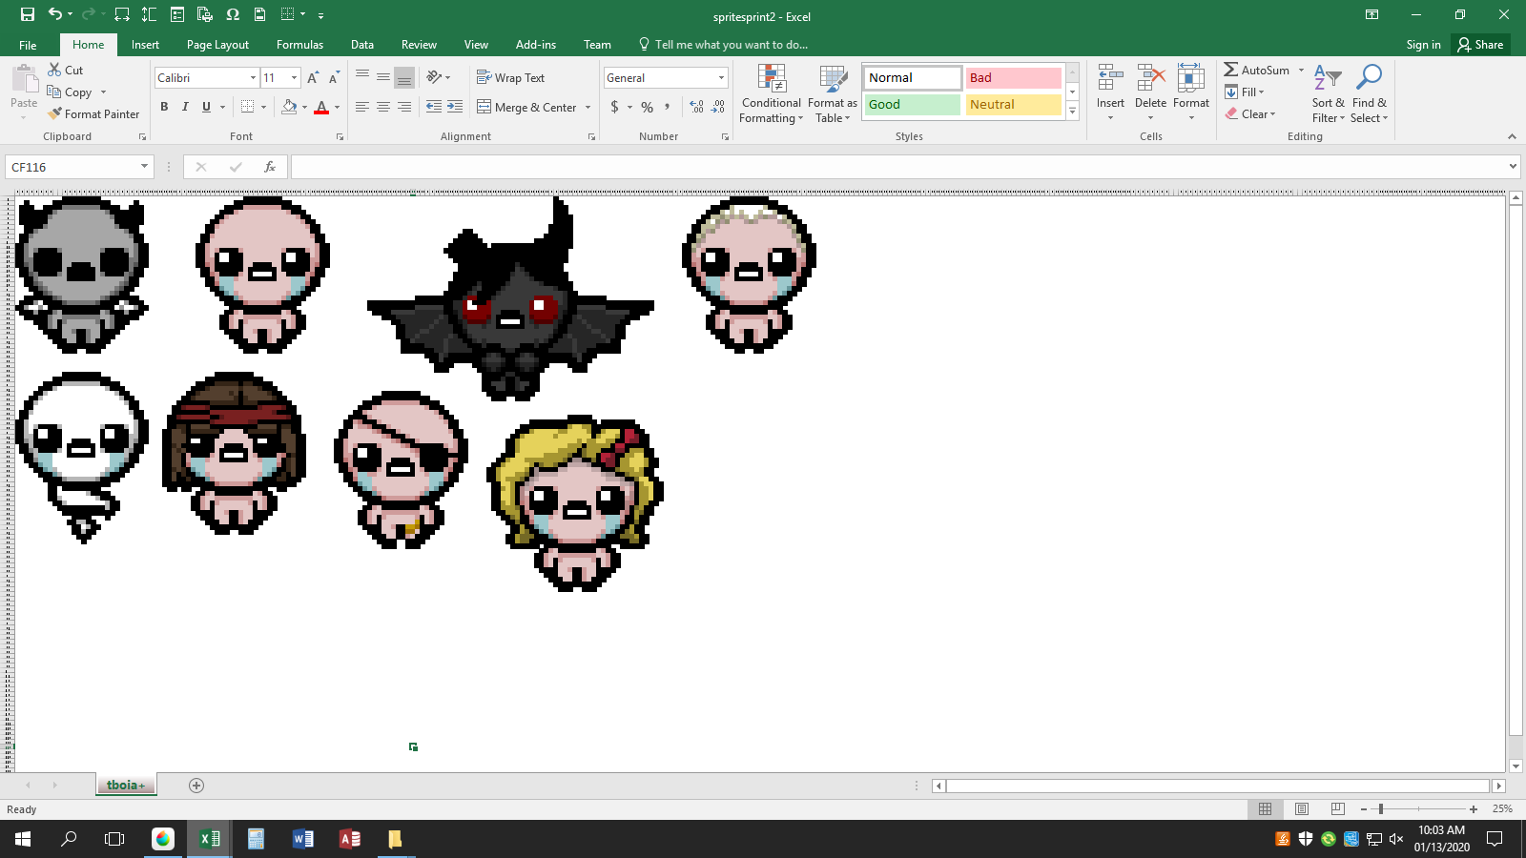Expand the cell styles gallery
Viewport: 1526px width, 858px height.
[x=1072, y=111]
